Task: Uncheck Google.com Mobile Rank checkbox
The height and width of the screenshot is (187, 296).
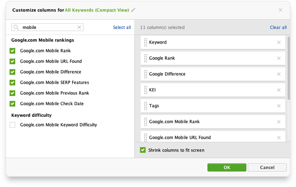Action: (13, 51)
